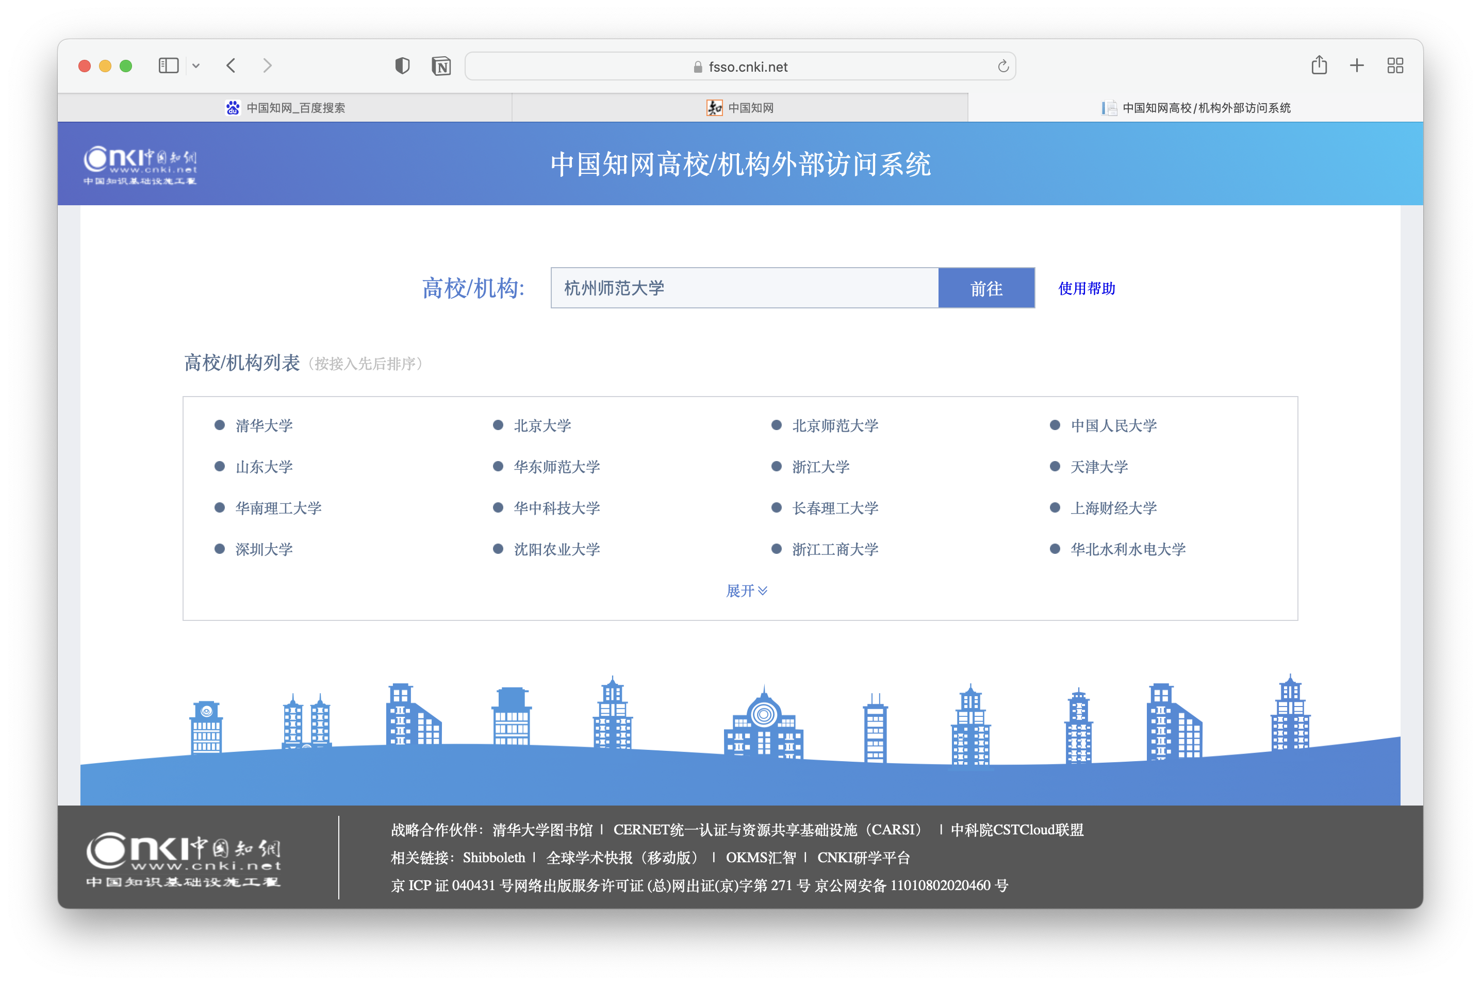This screenshot has width=1481, height=985.
Task: Select 中国人民大学 from the list
Action: [1113, 426]
